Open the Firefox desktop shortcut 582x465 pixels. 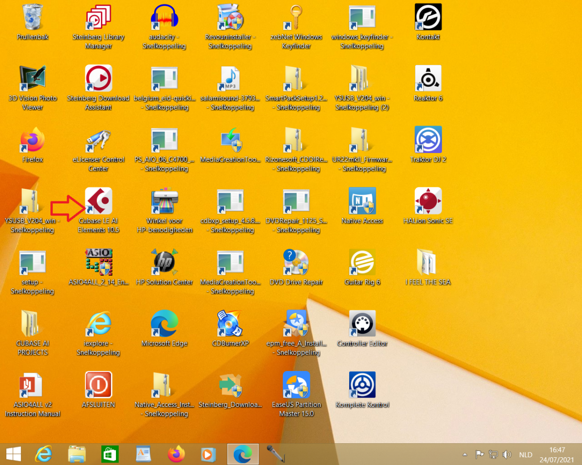point(32,139)
